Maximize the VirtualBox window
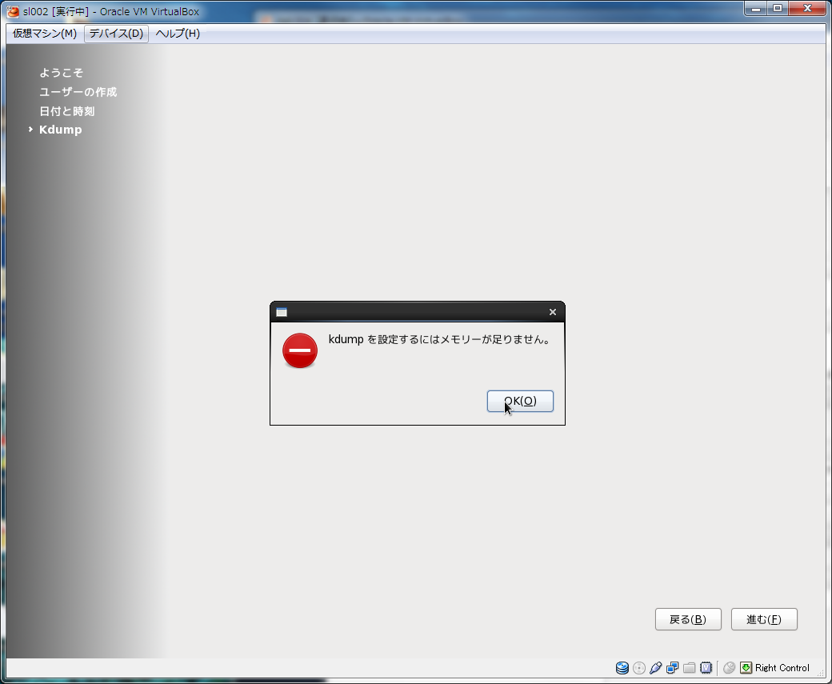This screenshot has width=832, height=684. 778,9
